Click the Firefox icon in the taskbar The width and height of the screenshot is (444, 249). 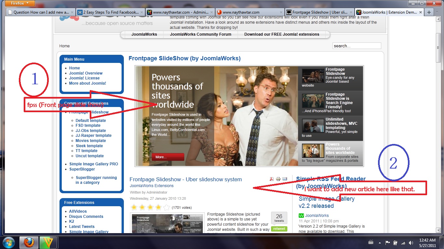[29, 243]
